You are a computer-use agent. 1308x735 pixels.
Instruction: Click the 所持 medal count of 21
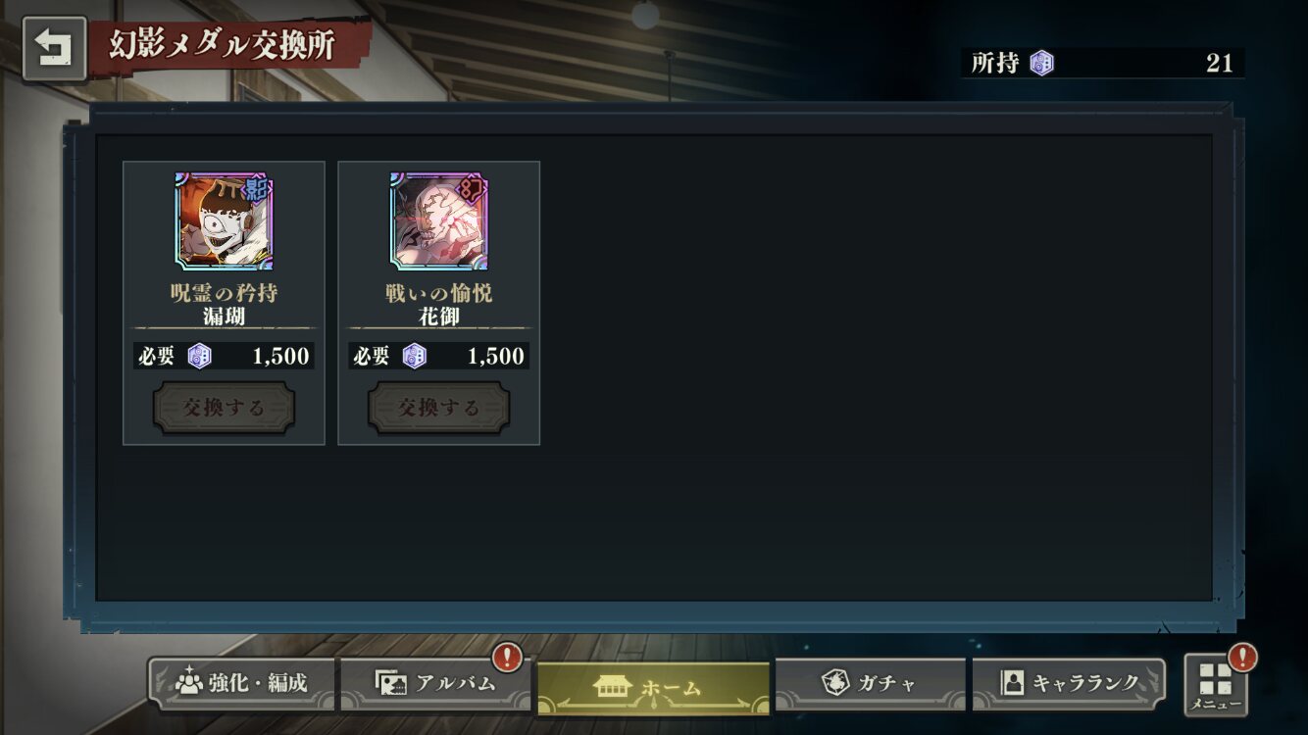pos(1219,64)
